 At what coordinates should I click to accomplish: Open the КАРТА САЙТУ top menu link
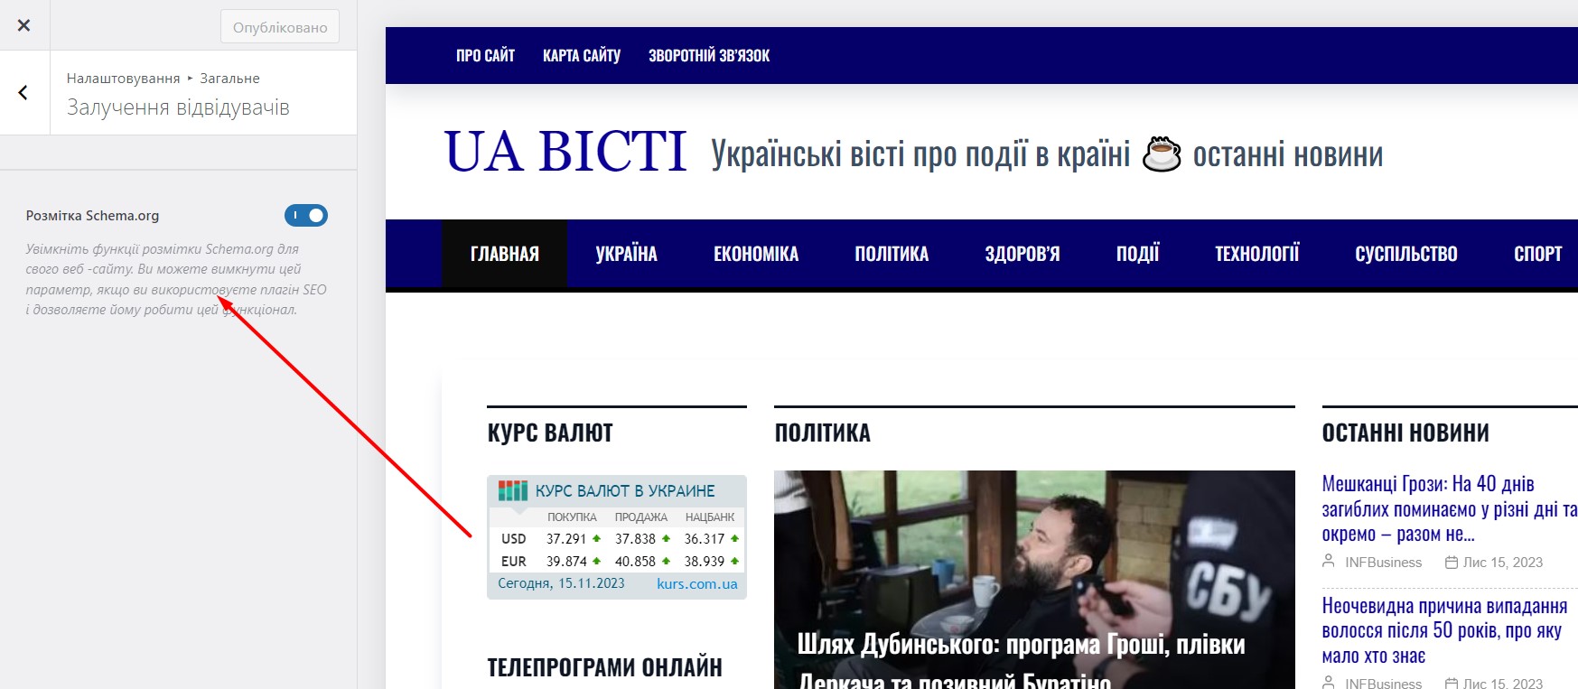click(582, 56)
